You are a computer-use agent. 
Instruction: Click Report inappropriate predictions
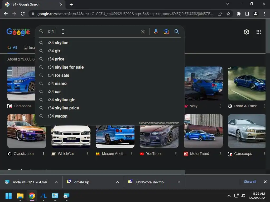click(159, 123)
